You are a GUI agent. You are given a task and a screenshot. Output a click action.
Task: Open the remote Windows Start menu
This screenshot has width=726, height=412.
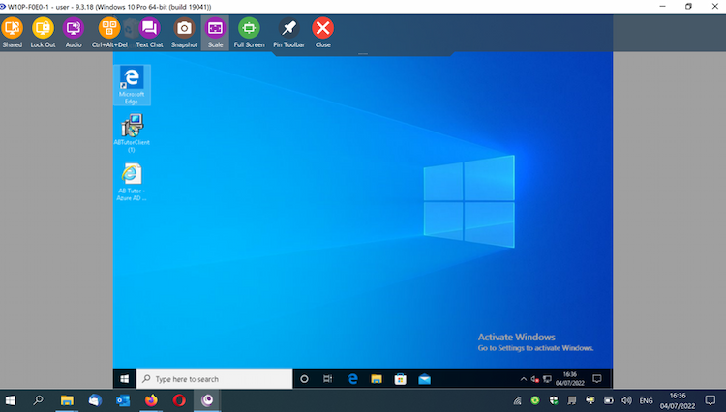coord(125,379)
